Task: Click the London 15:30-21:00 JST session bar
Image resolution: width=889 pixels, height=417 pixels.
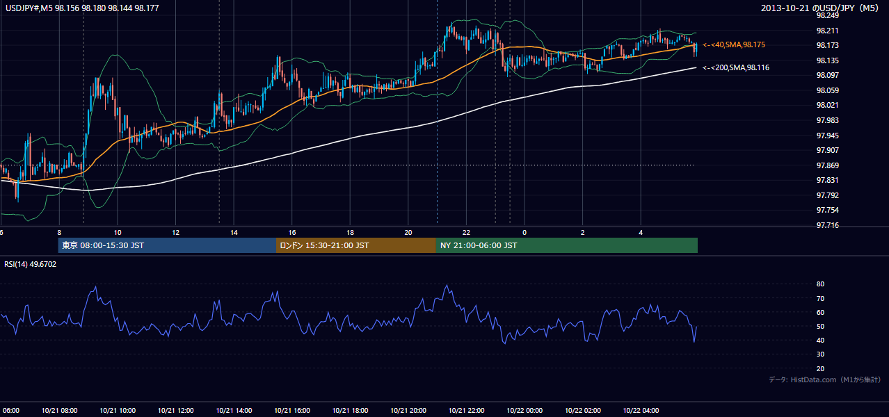Action: (x=356, y=245)
